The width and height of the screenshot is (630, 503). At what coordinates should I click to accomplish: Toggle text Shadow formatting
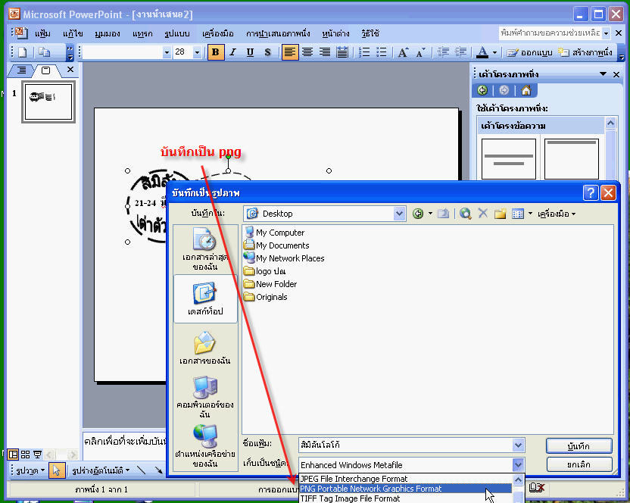[267, 52]
